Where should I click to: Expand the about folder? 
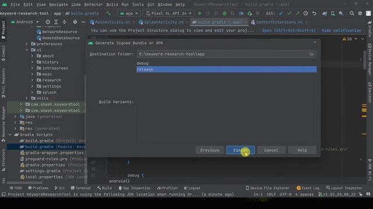click(32, 56)
